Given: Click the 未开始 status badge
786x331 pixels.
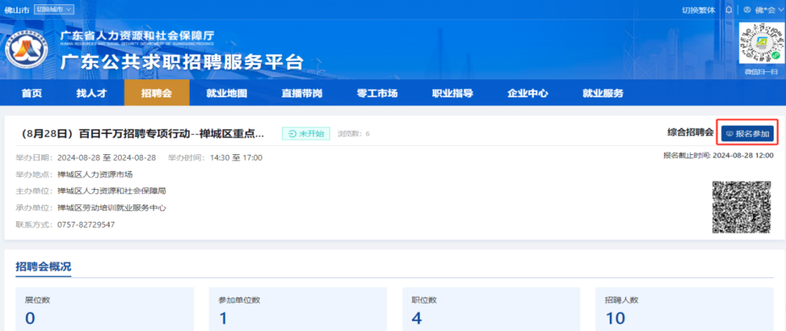Looking at the screenshot, I should [x=306, y=134].
